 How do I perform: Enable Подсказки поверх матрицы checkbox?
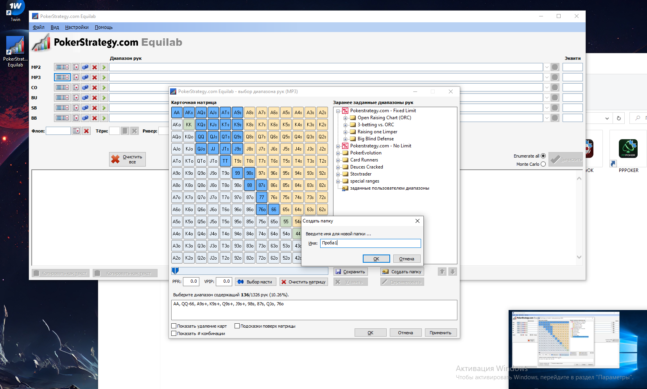(237, 326)
